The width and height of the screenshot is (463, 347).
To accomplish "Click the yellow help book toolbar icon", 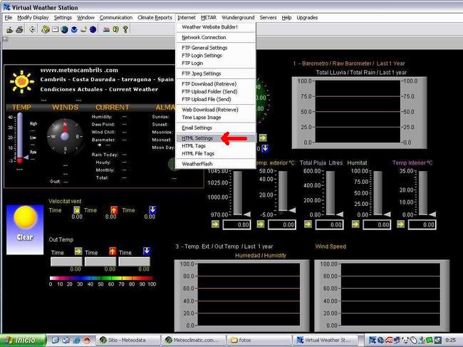I will coord(115,29).
